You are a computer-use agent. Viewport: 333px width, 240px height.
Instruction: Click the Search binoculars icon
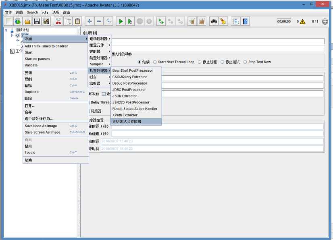pyautogui.click(x=214, y=21)
